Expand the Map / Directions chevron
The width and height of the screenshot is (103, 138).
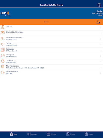coord(101,67)
